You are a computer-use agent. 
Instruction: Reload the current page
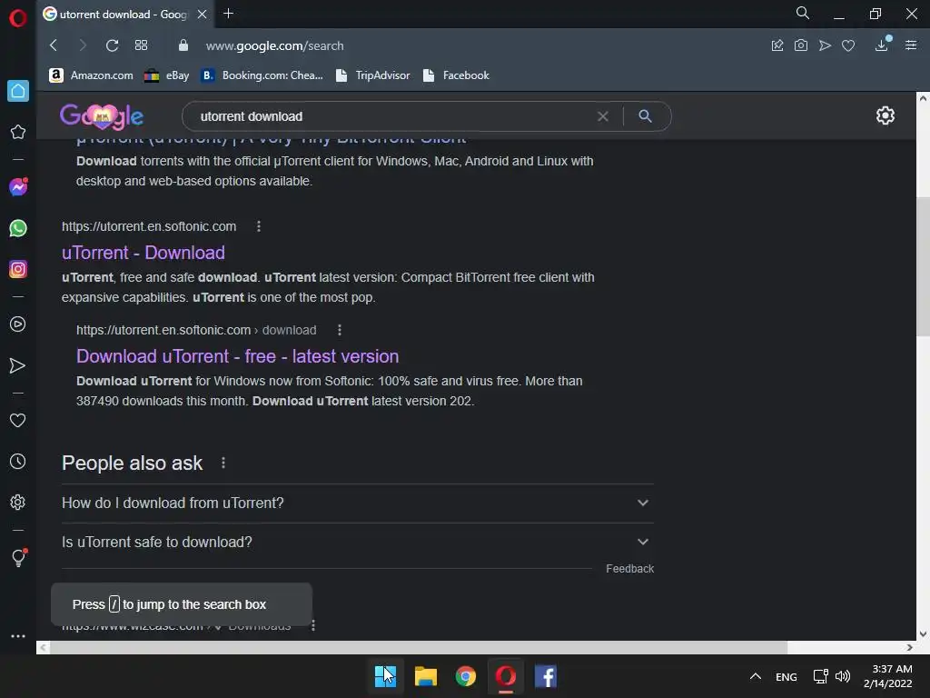click(x=112, y=45)
